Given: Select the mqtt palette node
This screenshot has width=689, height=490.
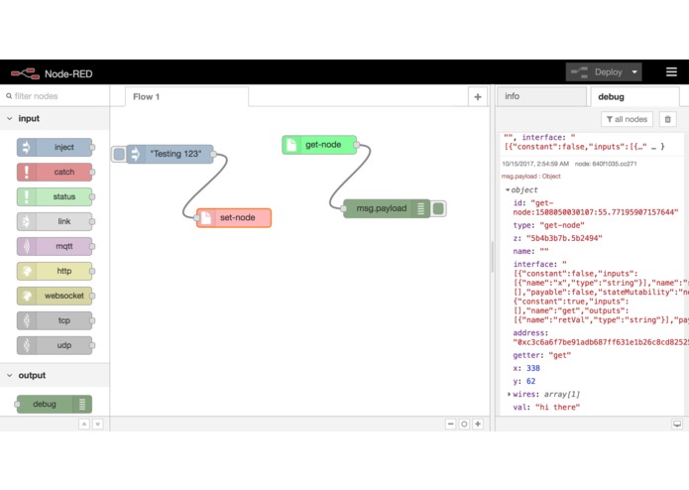Looking at the screenshot, I should (x=55, y=246).
